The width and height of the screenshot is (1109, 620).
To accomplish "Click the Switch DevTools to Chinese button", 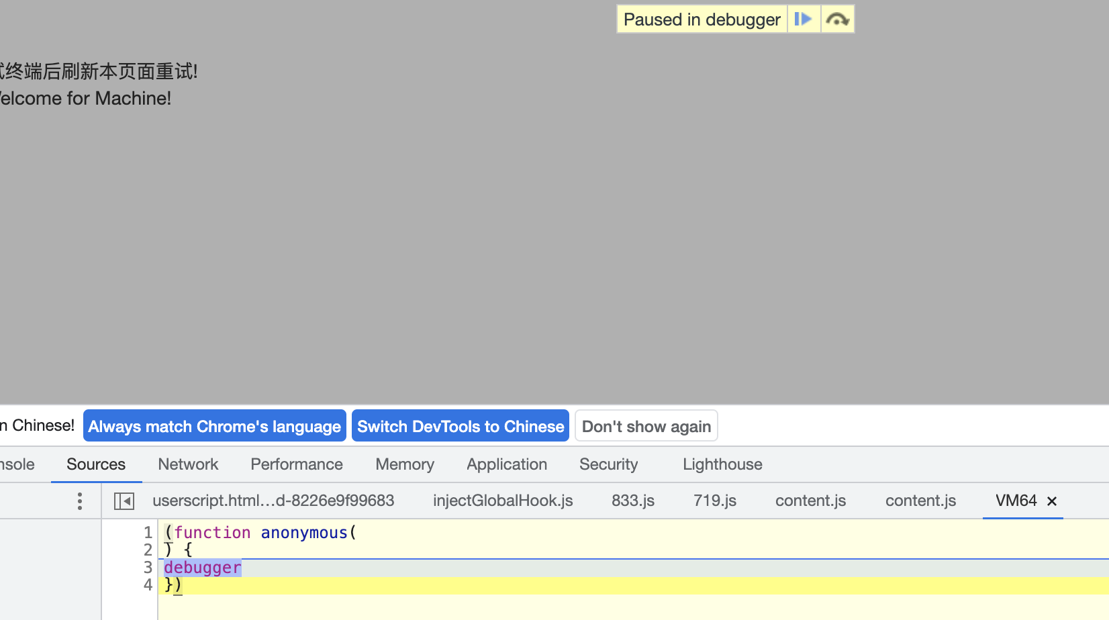I will [460, 426].
